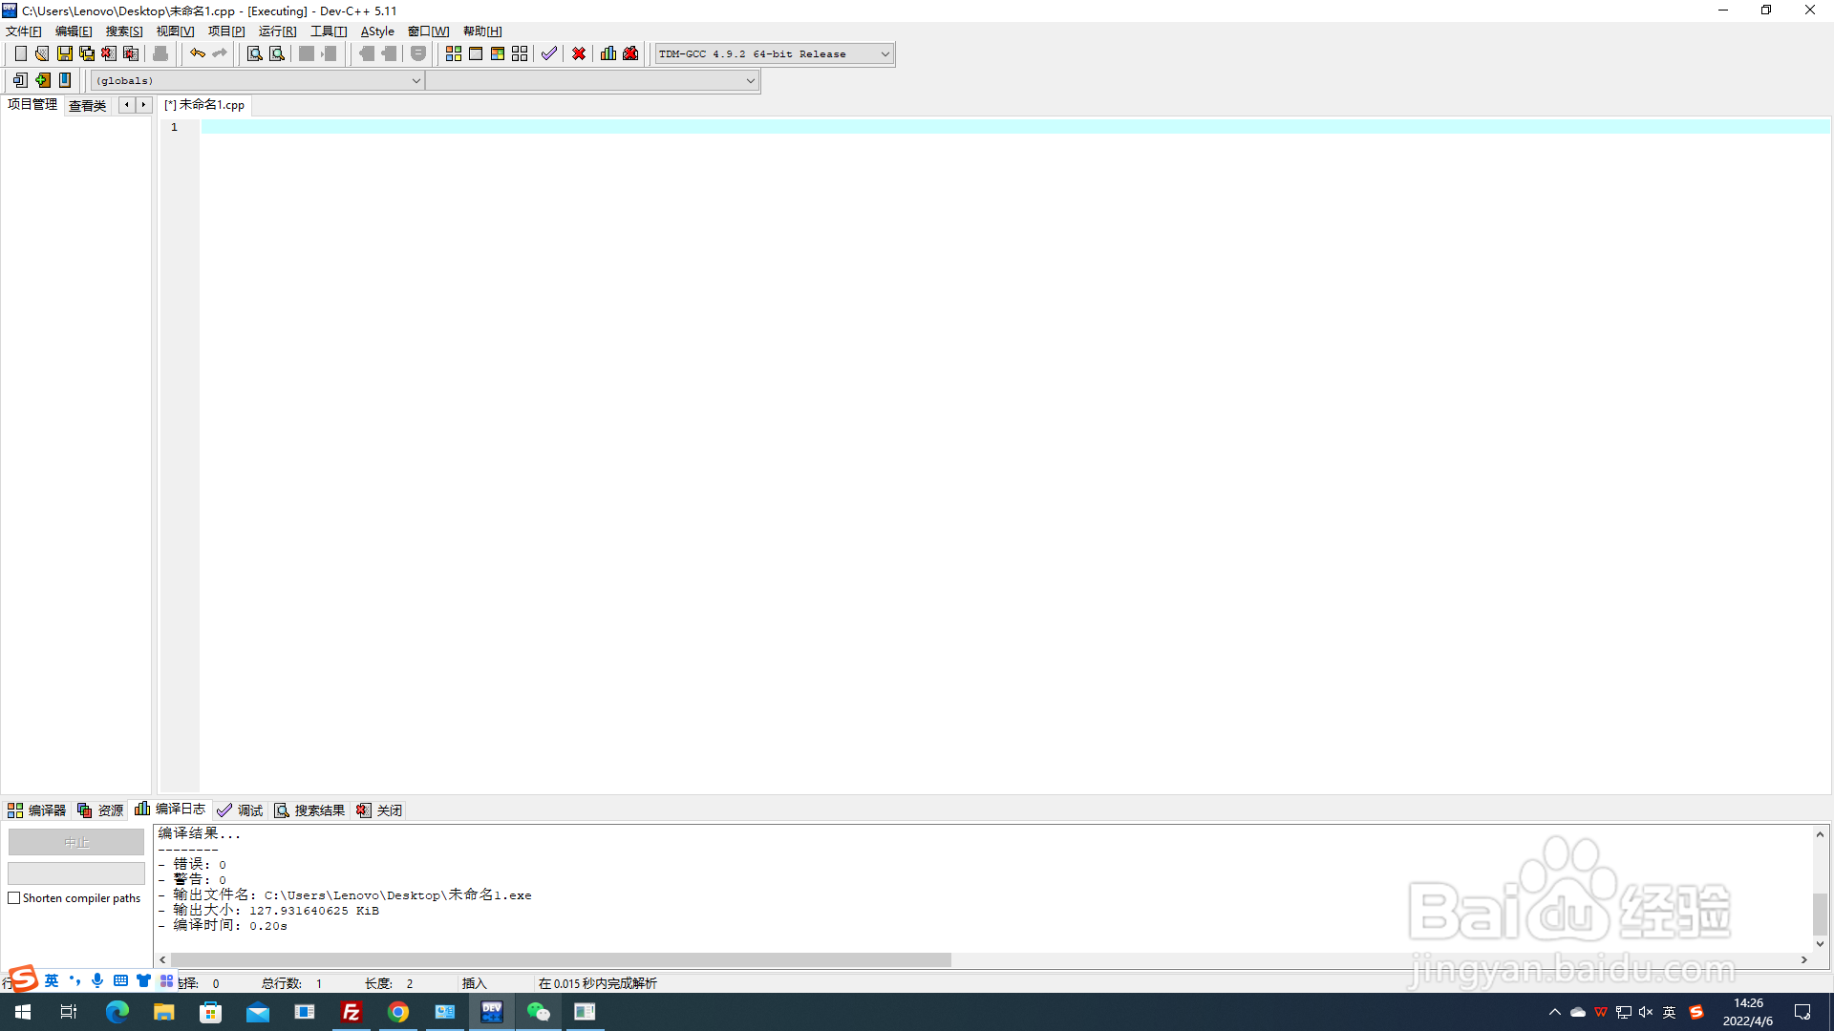Open the 搜索[S] menu

tap(124, 32)
